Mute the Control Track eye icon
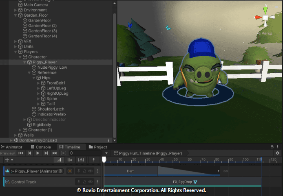The width and height of the screenshot is (283, 196). 91,182
